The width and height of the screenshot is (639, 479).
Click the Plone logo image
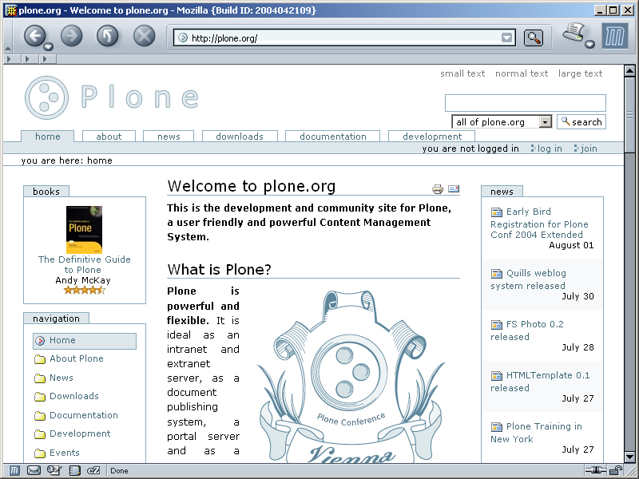pyautogui.click(x=112, y=97)
